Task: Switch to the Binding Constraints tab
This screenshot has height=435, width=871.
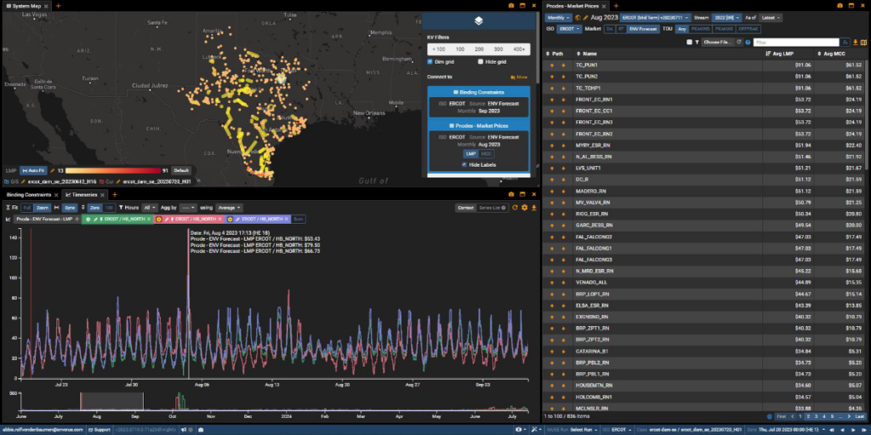Action: pyautogui.click(x=28, y=195)
